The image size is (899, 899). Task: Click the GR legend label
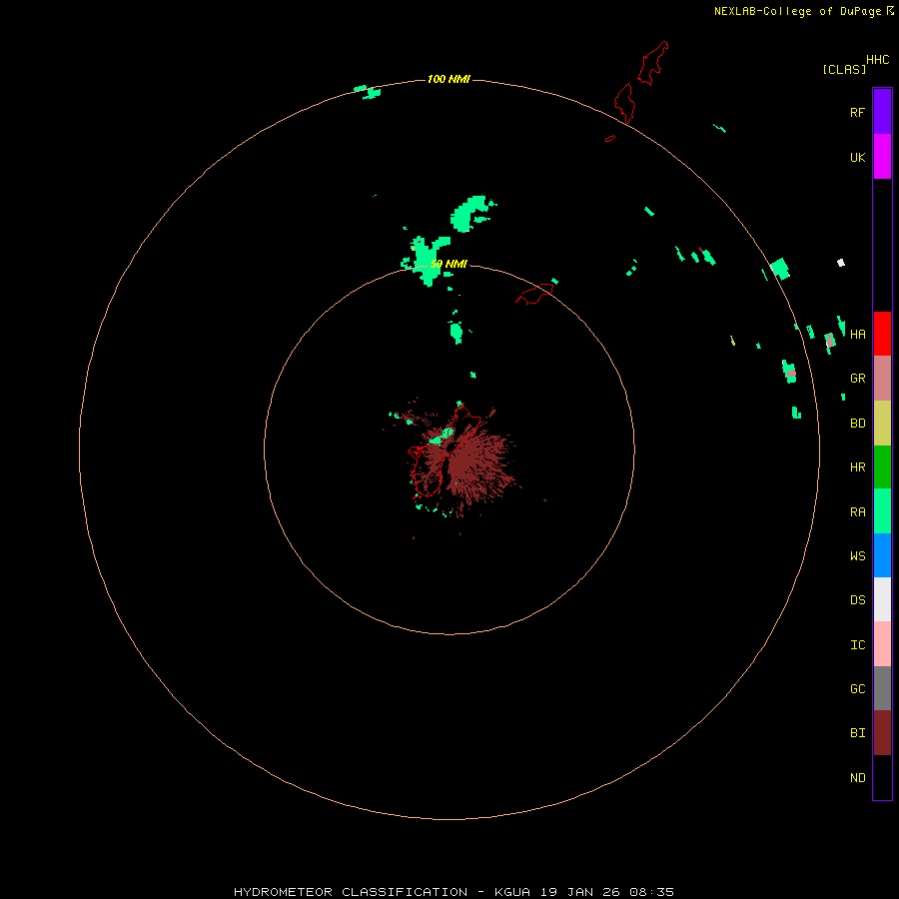pyautogui.click(x=858, y=379)
